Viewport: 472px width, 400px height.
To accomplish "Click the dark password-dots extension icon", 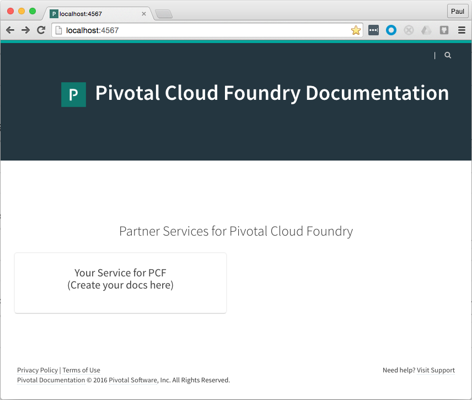I will [373, 30].
